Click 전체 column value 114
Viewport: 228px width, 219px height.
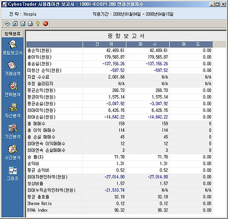click(121, 131)
